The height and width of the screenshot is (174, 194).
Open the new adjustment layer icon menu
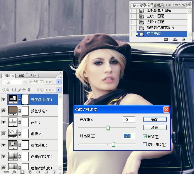click(x=30, y=172)
